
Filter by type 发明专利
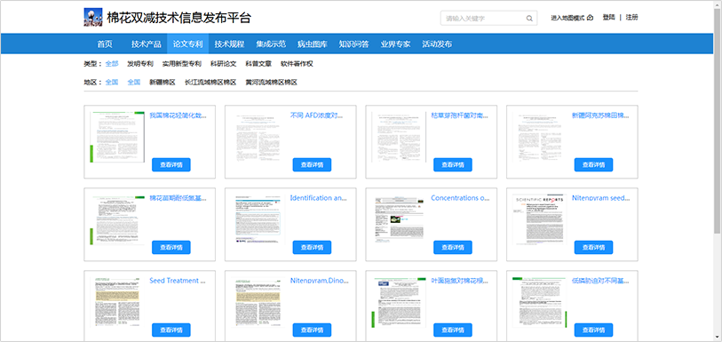tap(140, 64)
